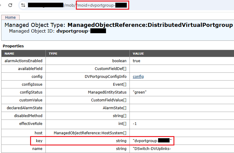234x153 pixels.
Task: Open the Home tab
Action: (x=11, y=18)
